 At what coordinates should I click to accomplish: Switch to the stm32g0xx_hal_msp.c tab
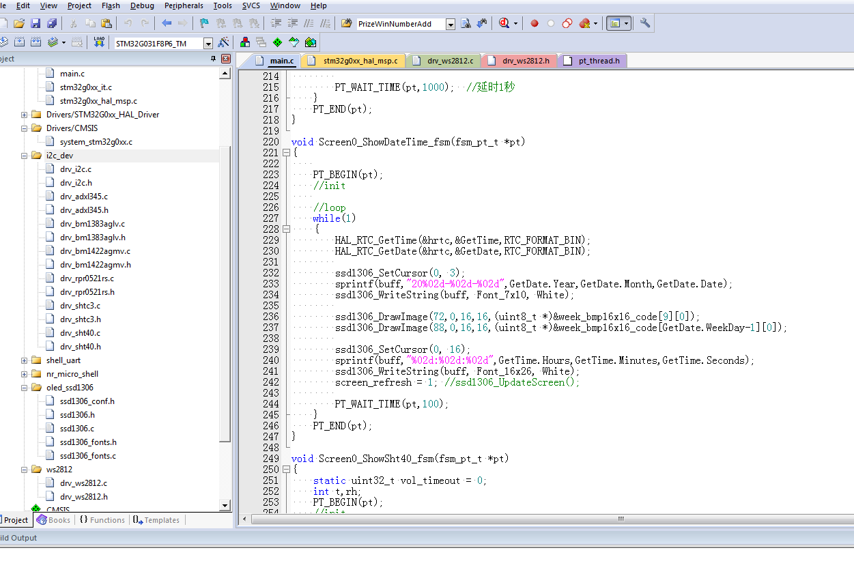tap(354, 61)
